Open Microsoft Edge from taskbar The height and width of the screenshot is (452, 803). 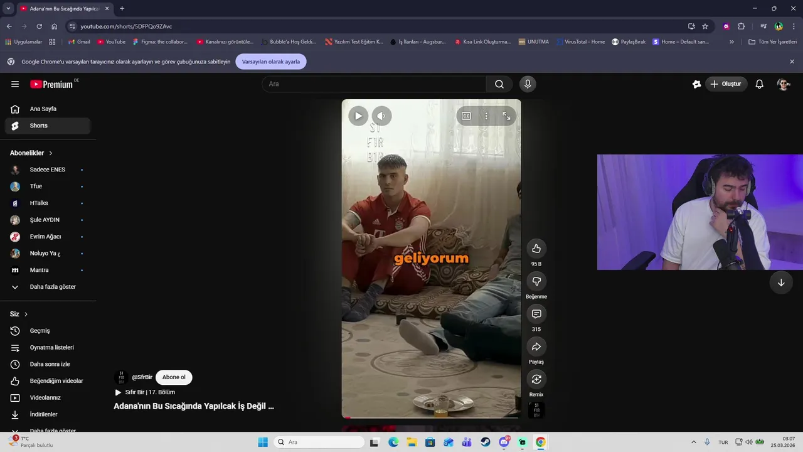(x=393, y=442)
